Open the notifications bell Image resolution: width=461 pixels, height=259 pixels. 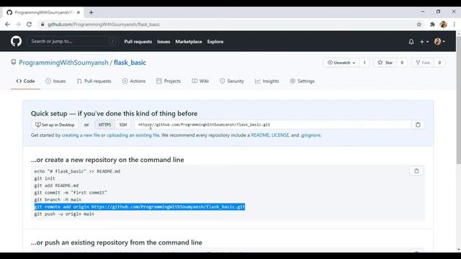click(x=411, y=42)
